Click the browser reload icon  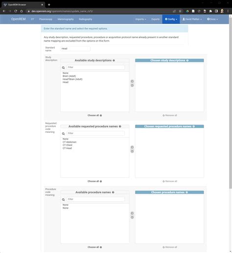point(16,11)
